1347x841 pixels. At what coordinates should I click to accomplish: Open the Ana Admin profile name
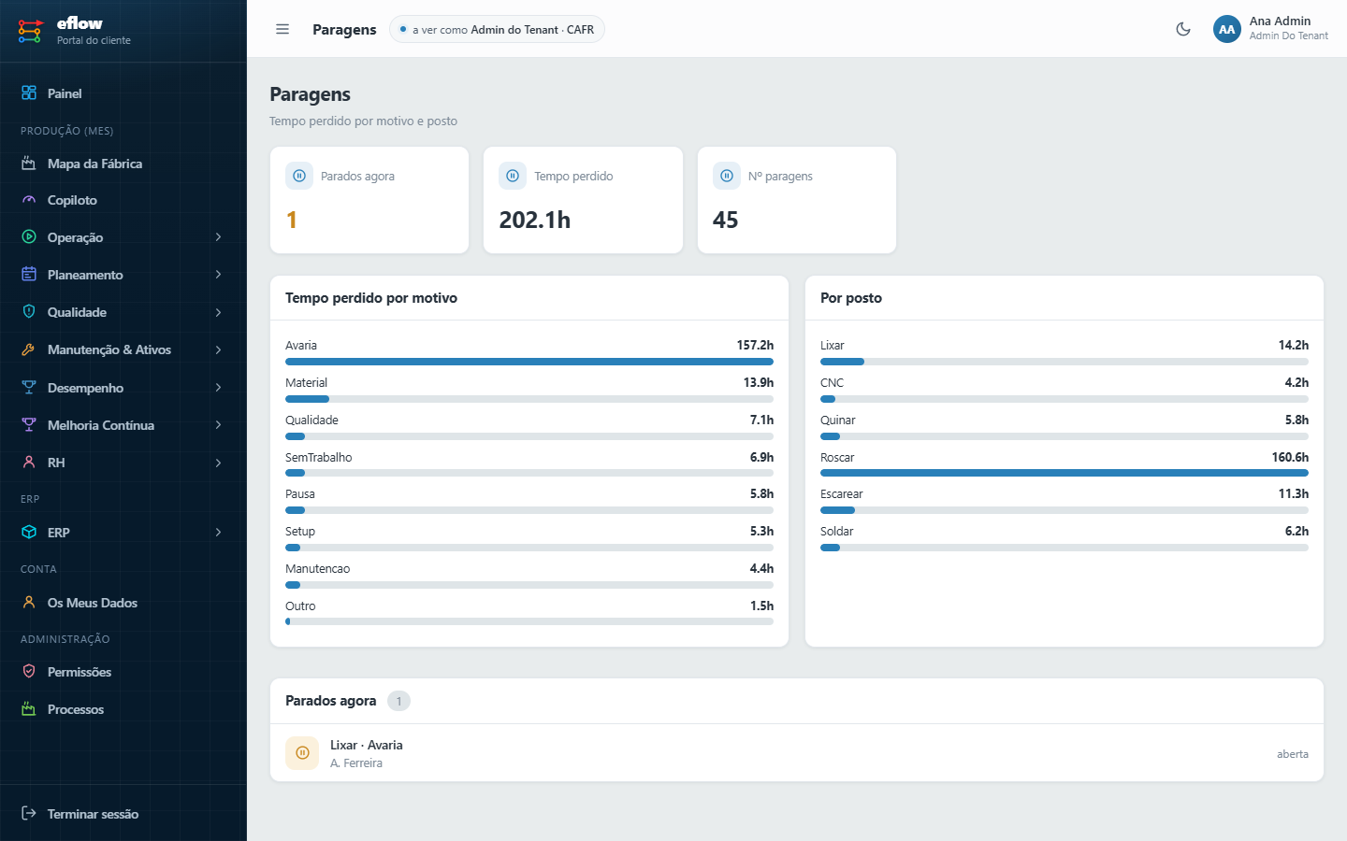[x=1280, y=21]
